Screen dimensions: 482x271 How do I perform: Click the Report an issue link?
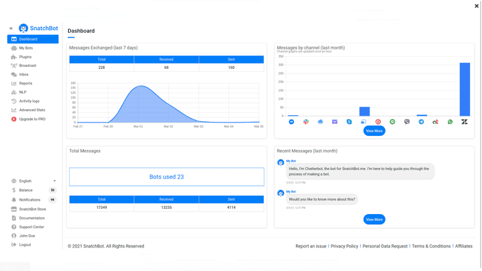(x=311, y=246)
